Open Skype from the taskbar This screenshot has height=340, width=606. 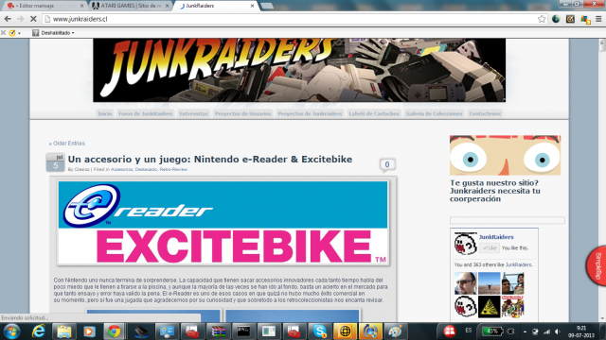pos(320,331)
